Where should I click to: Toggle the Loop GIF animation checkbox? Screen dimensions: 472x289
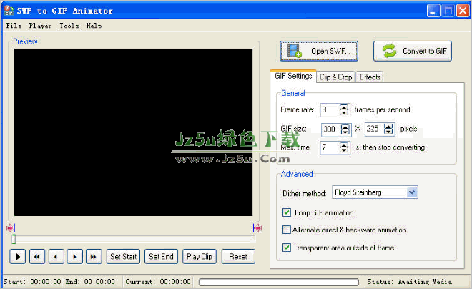(x=287, y=212)
